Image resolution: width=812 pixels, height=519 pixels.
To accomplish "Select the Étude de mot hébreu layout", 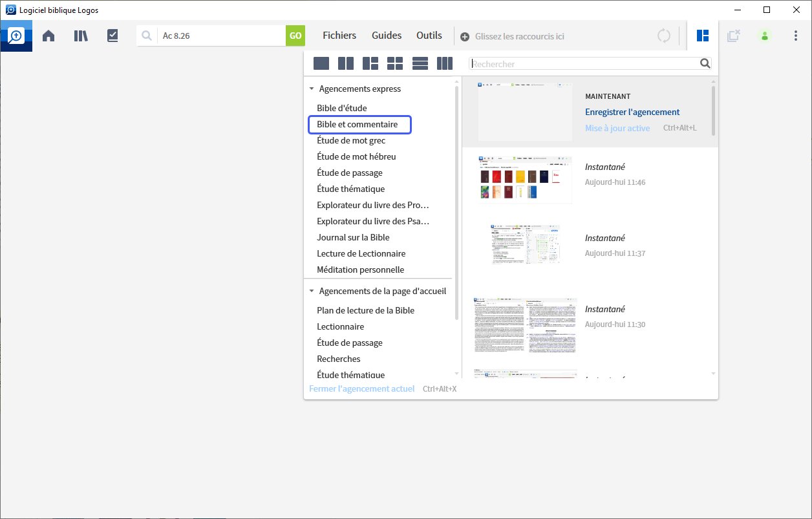I will click(x=356, y=156).
